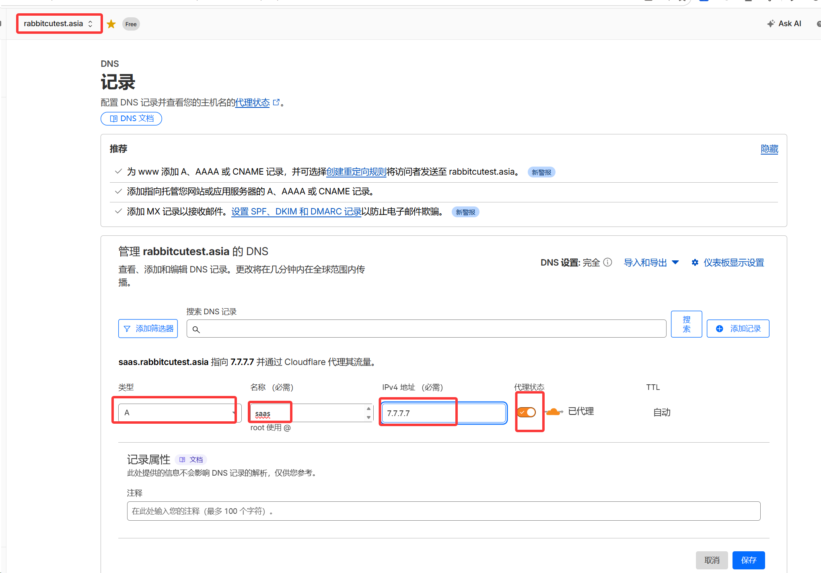Click the save button
This screenshot has width=821, height=573.
coord(748,560)
